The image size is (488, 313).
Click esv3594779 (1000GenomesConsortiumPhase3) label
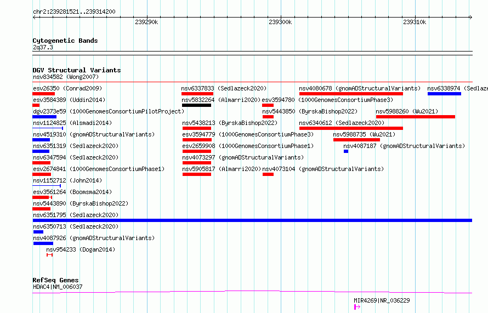[248, 134]
